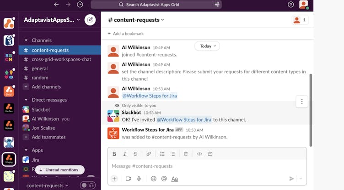The image size is (344, 190).
Task: Toggle the huddle switch
Action: (84, 185)
